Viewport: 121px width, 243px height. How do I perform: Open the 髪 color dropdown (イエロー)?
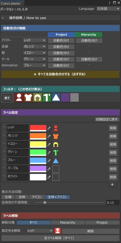pos(35,53)
